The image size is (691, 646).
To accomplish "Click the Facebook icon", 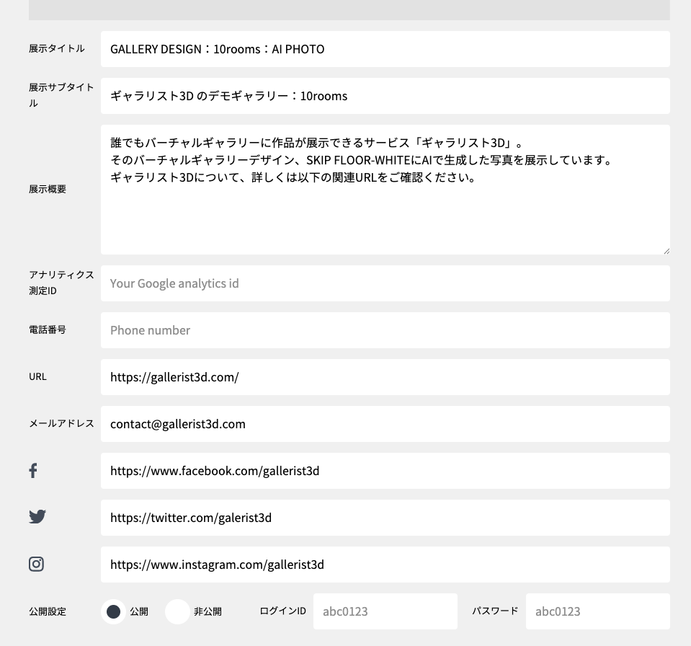I will (33, 471).
